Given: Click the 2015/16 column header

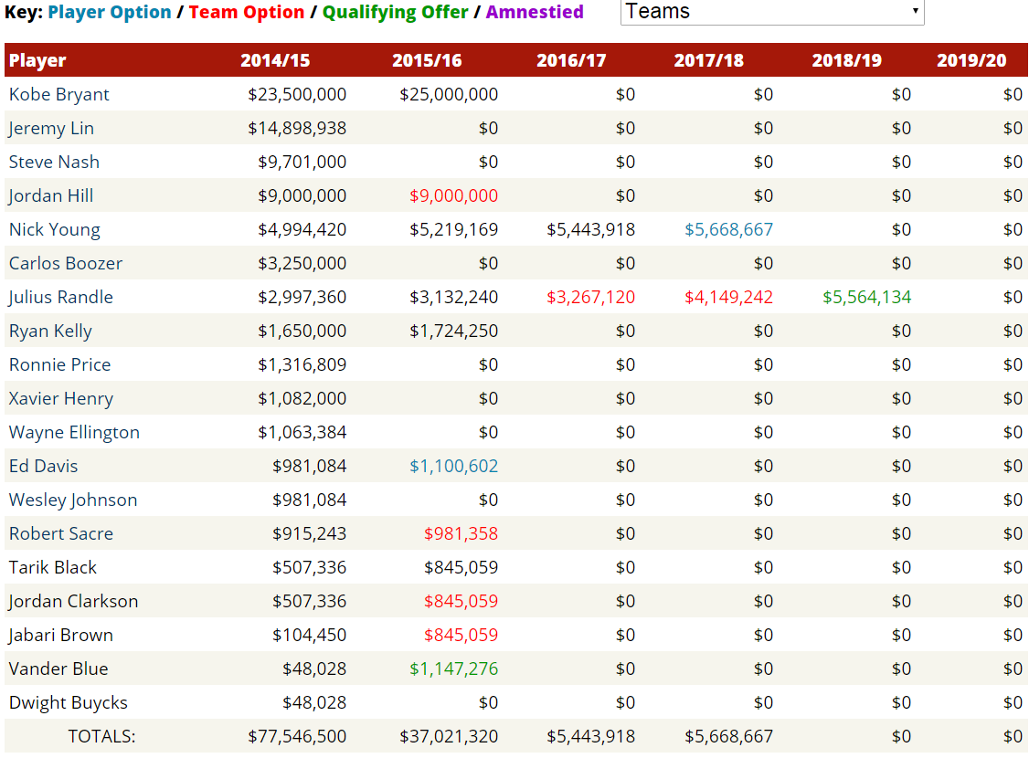Looking at the screenshot, I should [427, 61].
